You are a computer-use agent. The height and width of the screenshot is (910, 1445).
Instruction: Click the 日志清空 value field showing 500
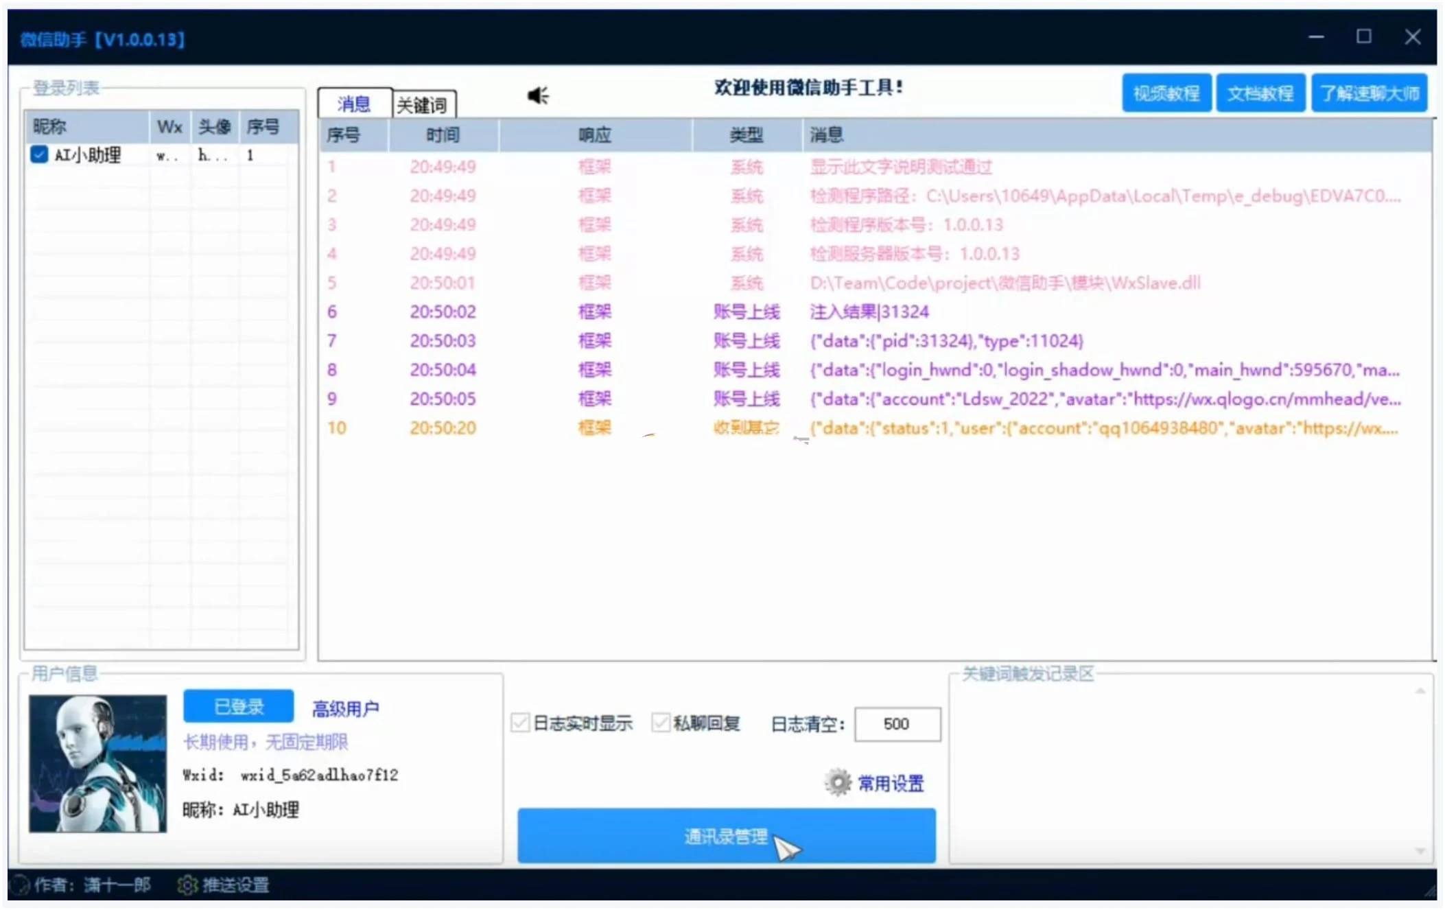click(897, 724)
